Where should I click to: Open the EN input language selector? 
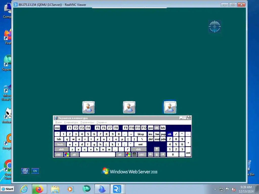point(35,171)
